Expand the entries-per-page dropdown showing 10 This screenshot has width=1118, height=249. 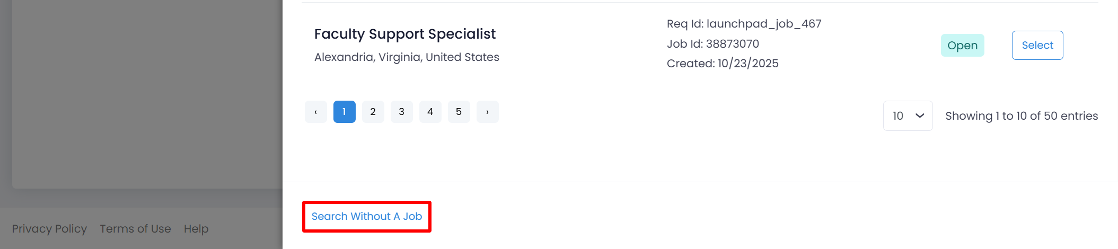click(x=908, y=115)
